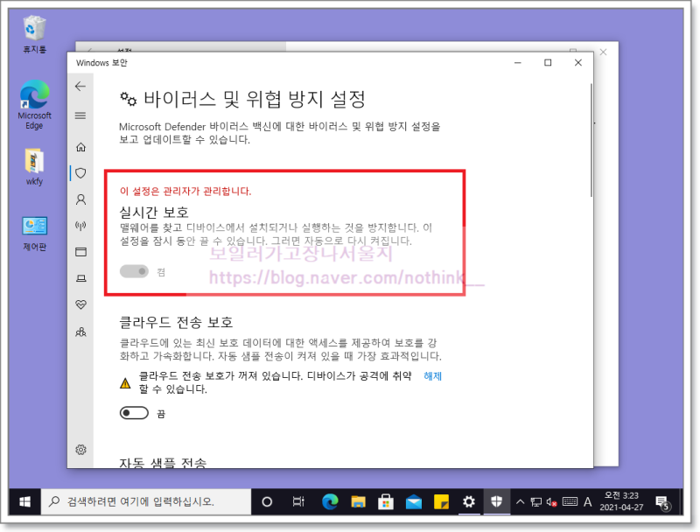Open Device security laptop icon

[80, 278]
